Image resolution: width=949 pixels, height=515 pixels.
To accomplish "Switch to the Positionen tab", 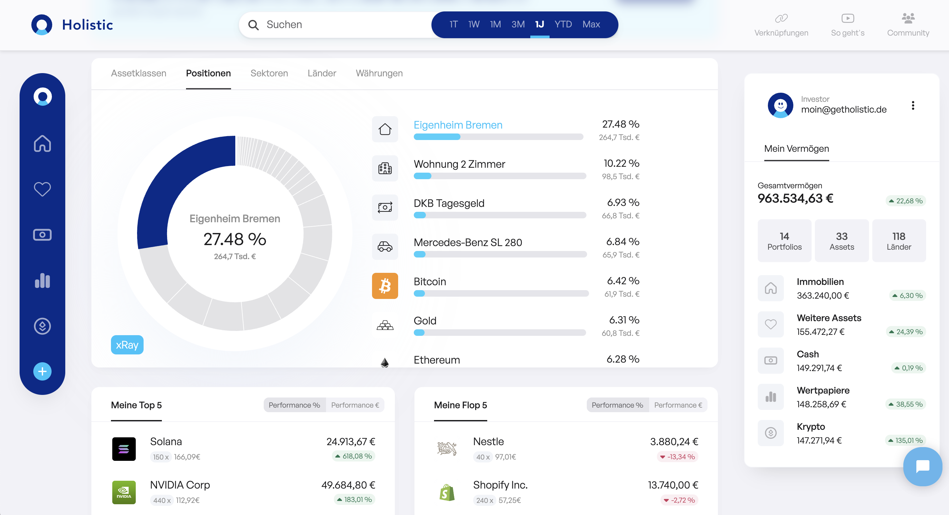I will 209,73.
